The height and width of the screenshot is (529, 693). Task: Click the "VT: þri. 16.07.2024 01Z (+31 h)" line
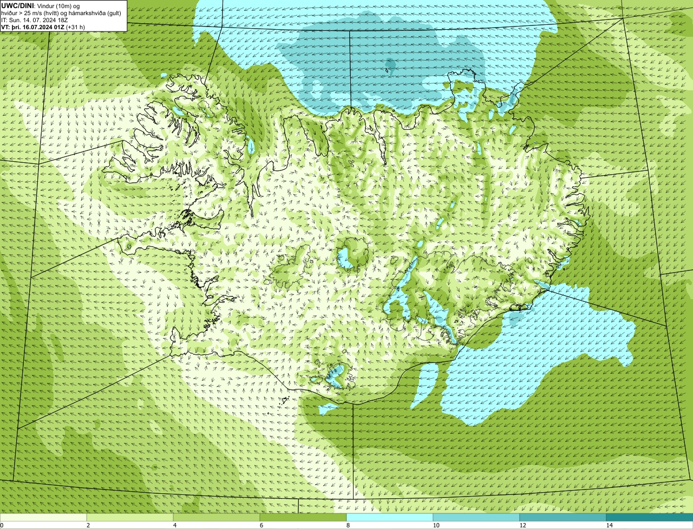pyautogui.click(x=43, y=27)
